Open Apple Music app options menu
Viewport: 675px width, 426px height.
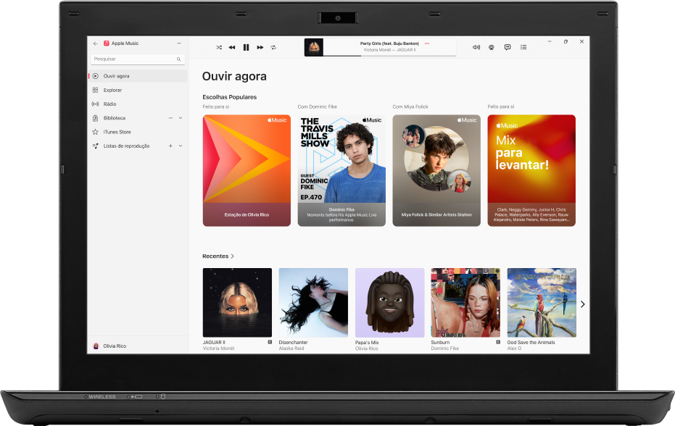178,43
